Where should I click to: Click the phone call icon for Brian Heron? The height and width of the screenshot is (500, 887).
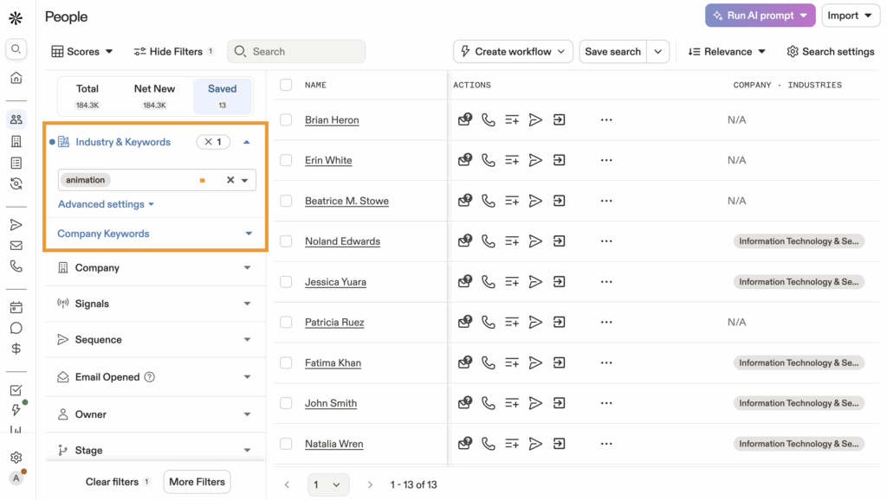(489, 120)
